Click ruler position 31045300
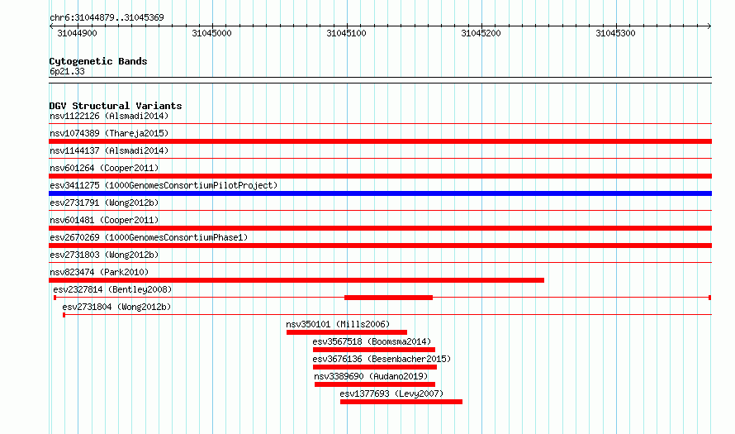This screenshot has width=735, height=434. point(615,33)
